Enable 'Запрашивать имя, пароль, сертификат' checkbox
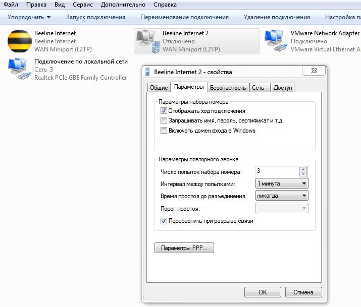The width and height of the screenshot is (361, 307). click(x=164, y=120)
